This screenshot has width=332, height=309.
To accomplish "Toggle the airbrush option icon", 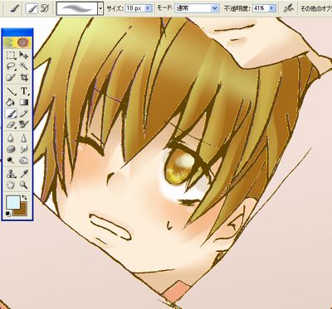I will click(288, 8).
